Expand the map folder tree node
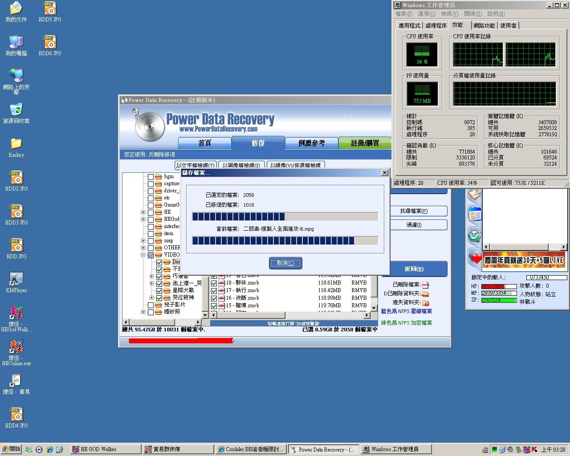 (x=143, y=241)
